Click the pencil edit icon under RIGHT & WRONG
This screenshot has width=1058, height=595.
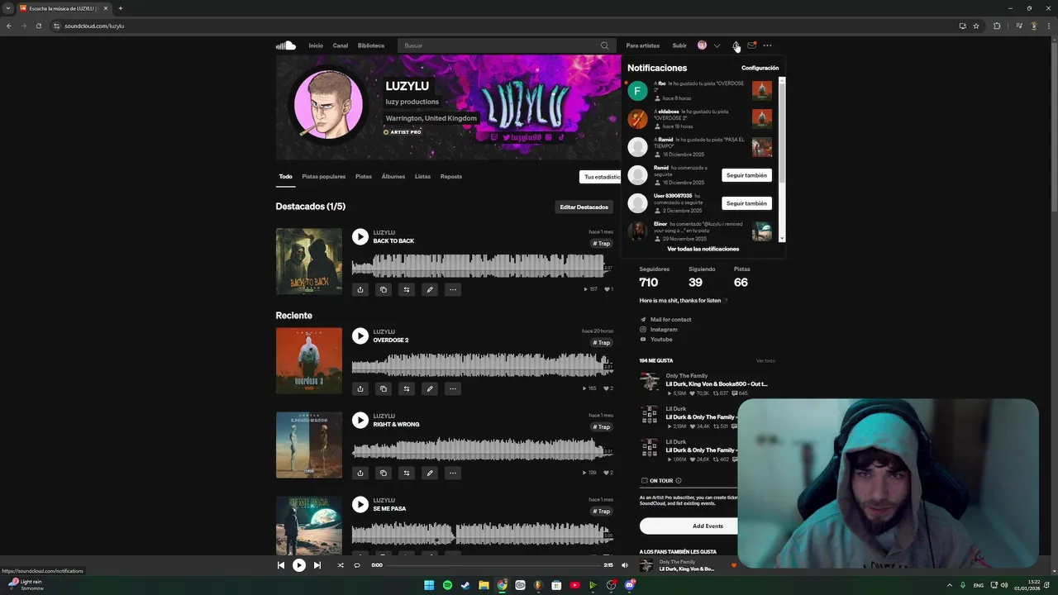(x=430, y=473)
